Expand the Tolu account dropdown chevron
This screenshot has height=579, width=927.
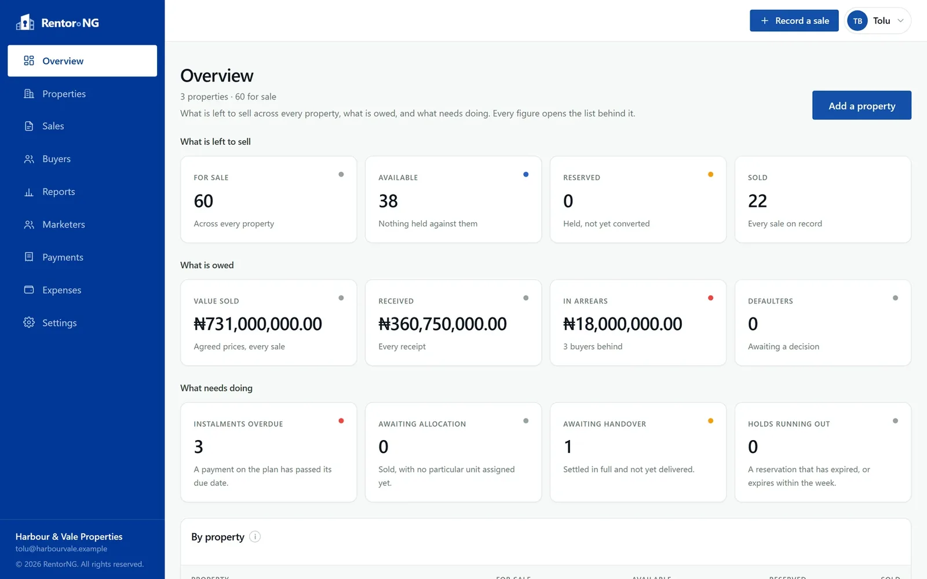pos(900,21)
